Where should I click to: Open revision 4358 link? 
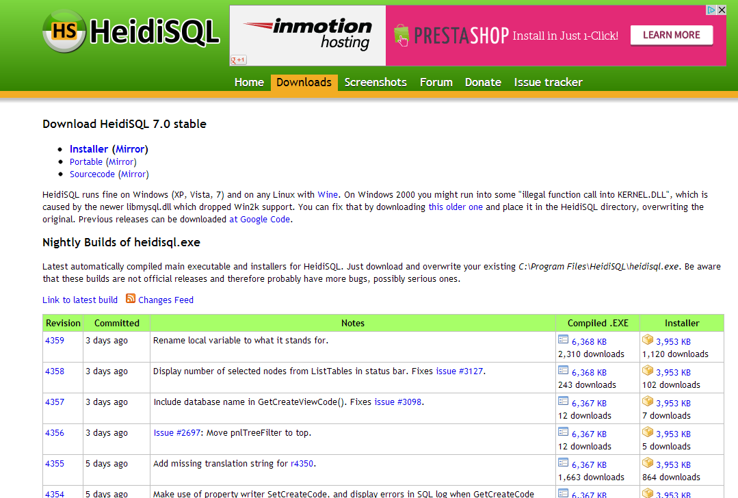[55, 371]
